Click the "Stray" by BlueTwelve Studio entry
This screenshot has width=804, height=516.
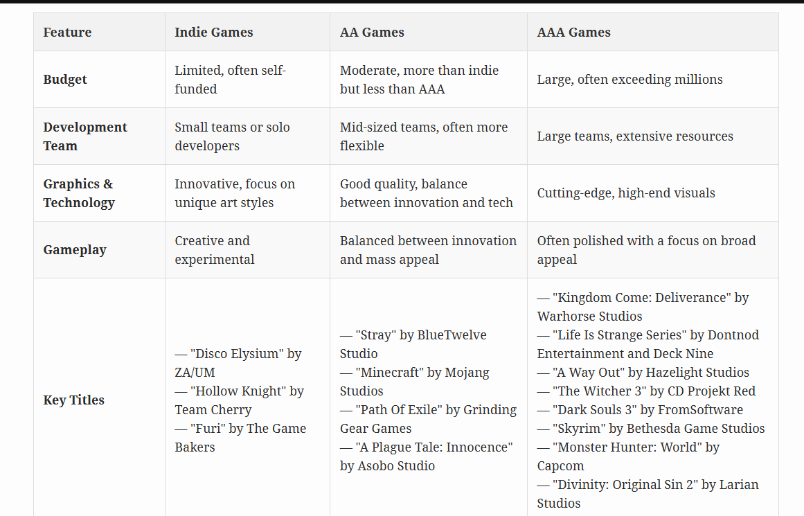pos(413,344)
